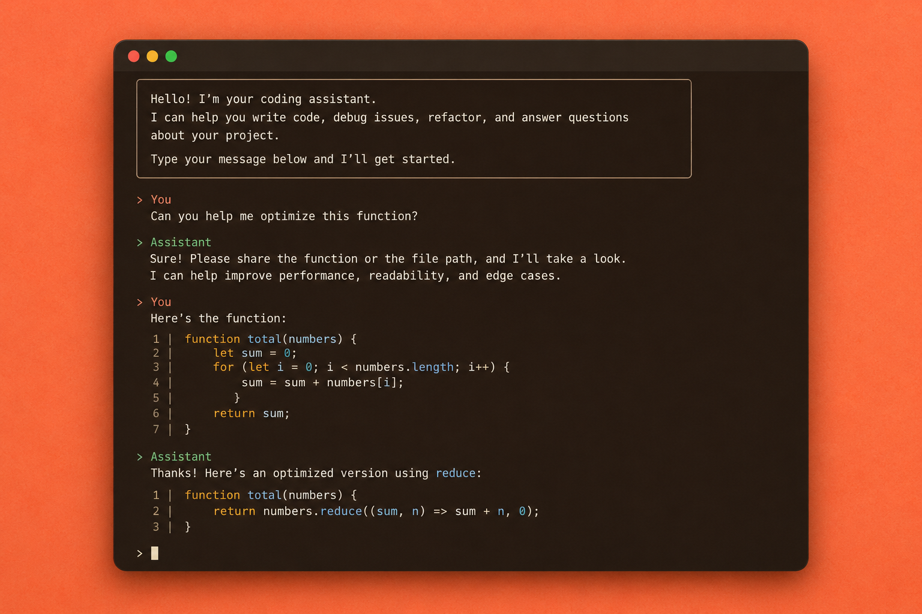Select the first 'You' speaker label

(161, 200)
